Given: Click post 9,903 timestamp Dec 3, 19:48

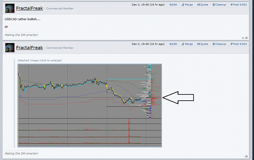Looking at the screenshot, I should point(148,44).
